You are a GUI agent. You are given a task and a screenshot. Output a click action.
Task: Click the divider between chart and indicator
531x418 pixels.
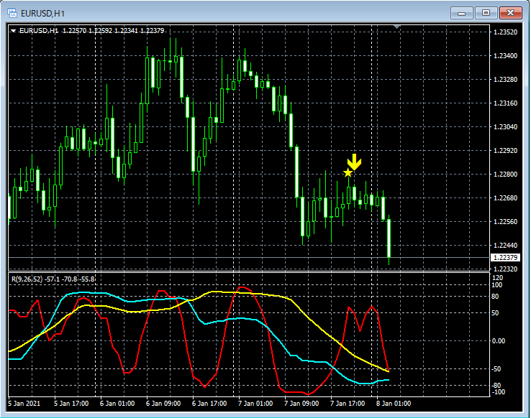coord(248,271)
